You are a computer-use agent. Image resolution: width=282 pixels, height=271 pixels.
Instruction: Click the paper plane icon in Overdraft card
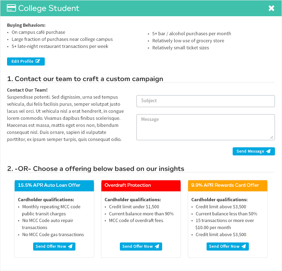(157, 246)
